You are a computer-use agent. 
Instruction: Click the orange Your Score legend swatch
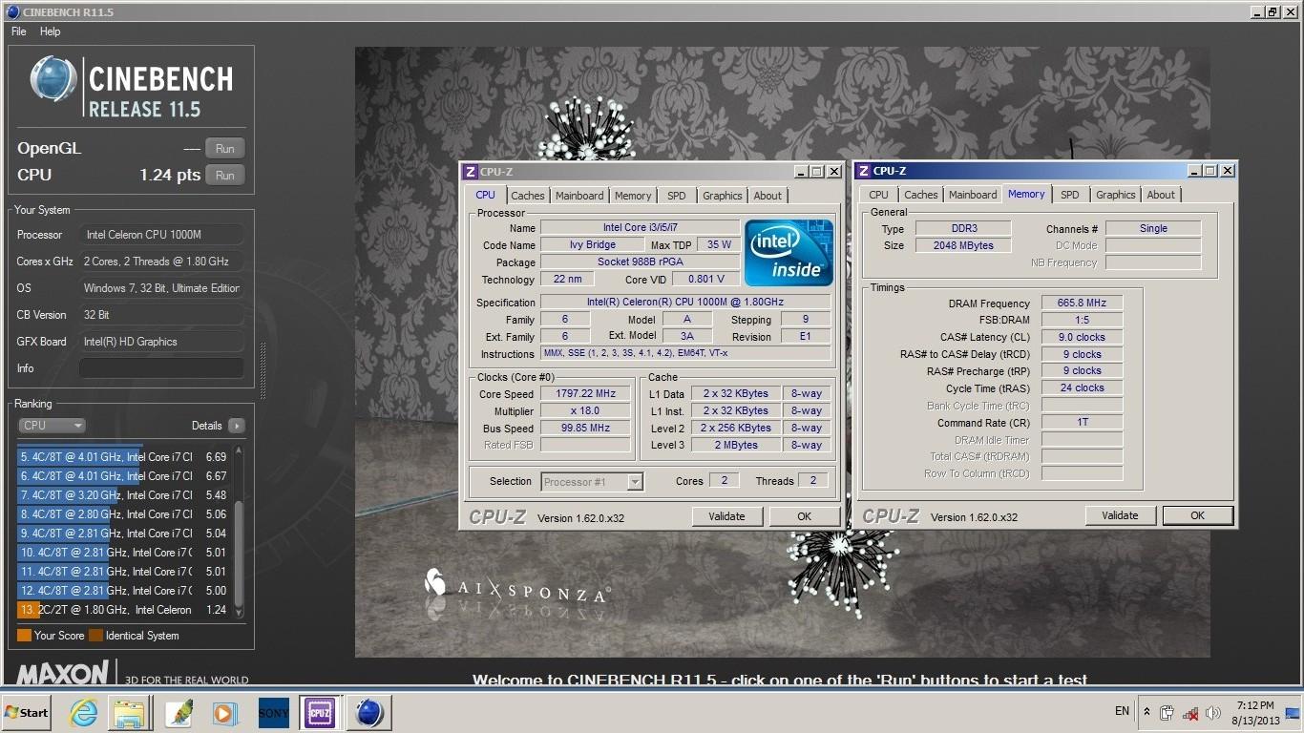point(24,636)
